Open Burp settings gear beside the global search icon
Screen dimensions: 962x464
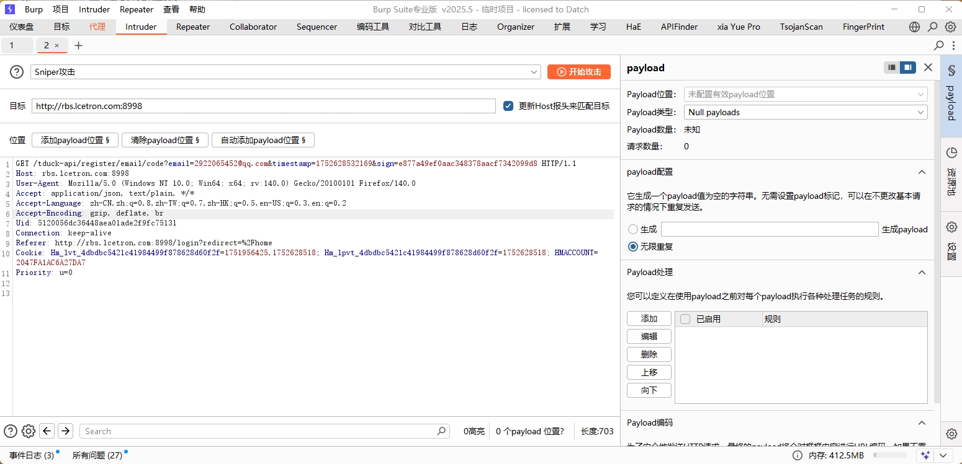950,27
